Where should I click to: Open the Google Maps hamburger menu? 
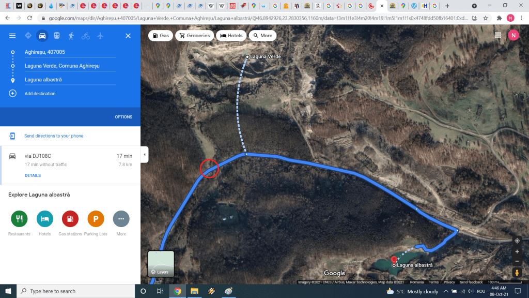pos(12,36)
